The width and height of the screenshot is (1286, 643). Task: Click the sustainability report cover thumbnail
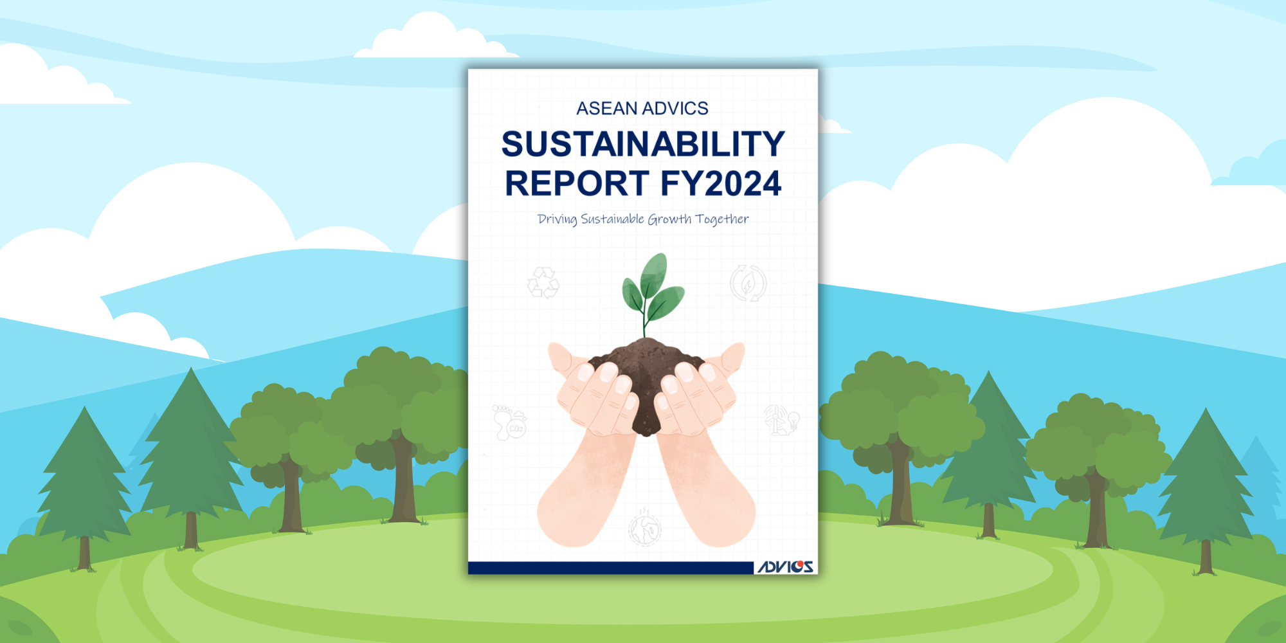643,321
